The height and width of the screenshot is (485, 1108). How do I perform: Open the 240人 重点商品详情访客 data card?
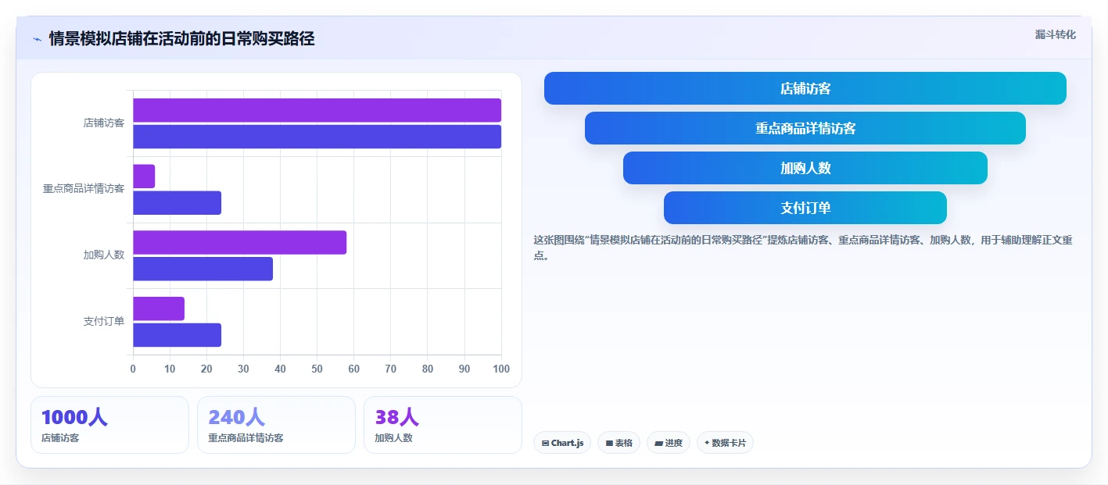pos(276,425)
